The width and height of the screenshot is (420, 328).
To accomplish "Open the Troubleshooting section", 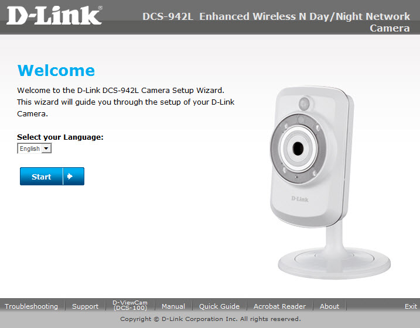I will 32,306.
